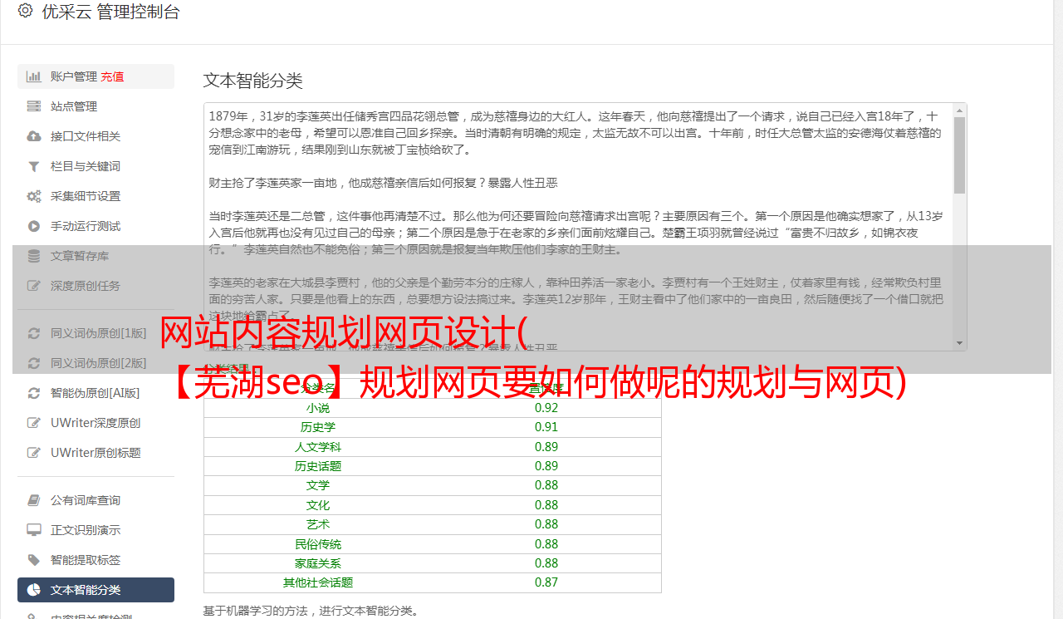Go to UWriter深度原创

point(96,423)
